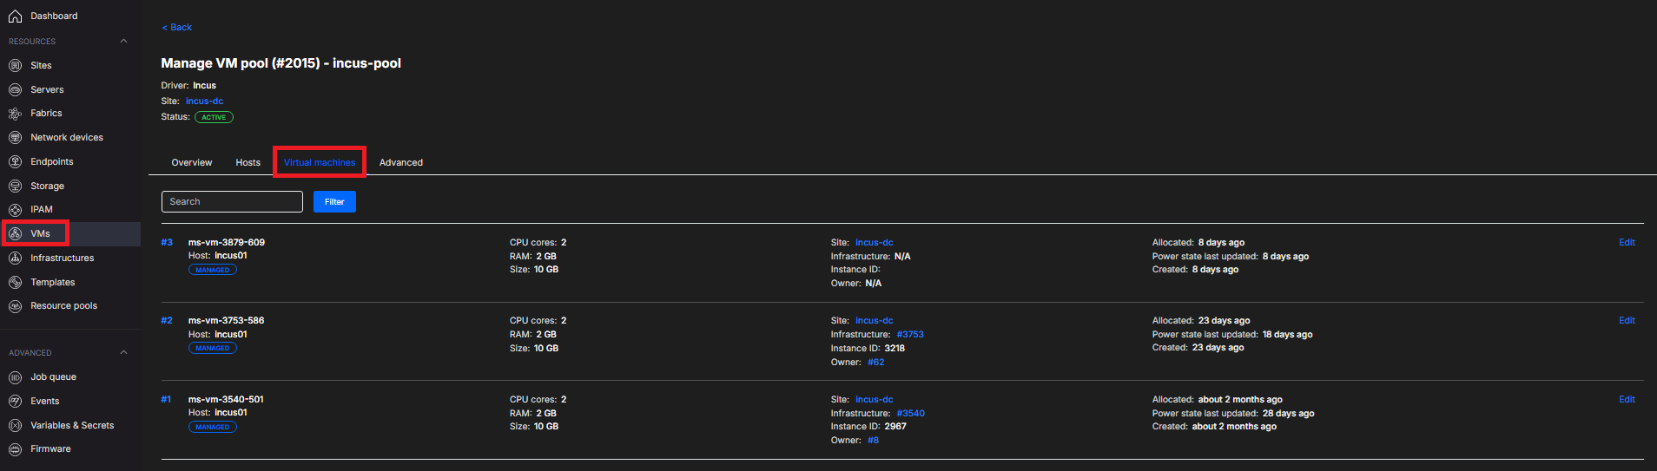
Task: Open infrastructure #3753 link
Action: [909, 335]
